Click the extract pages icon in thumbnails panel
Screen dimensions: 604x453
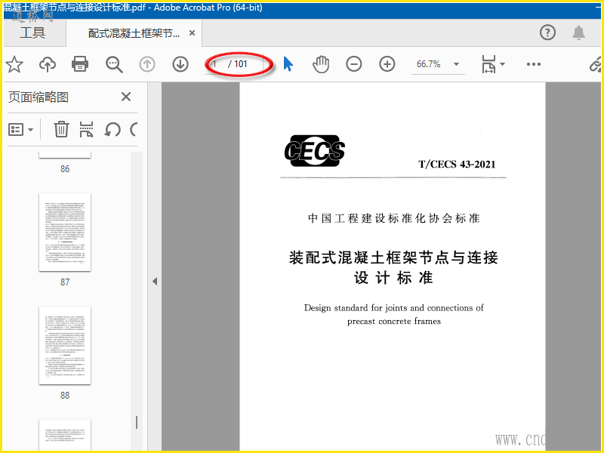pyautogui.click(x=86, y=129)
